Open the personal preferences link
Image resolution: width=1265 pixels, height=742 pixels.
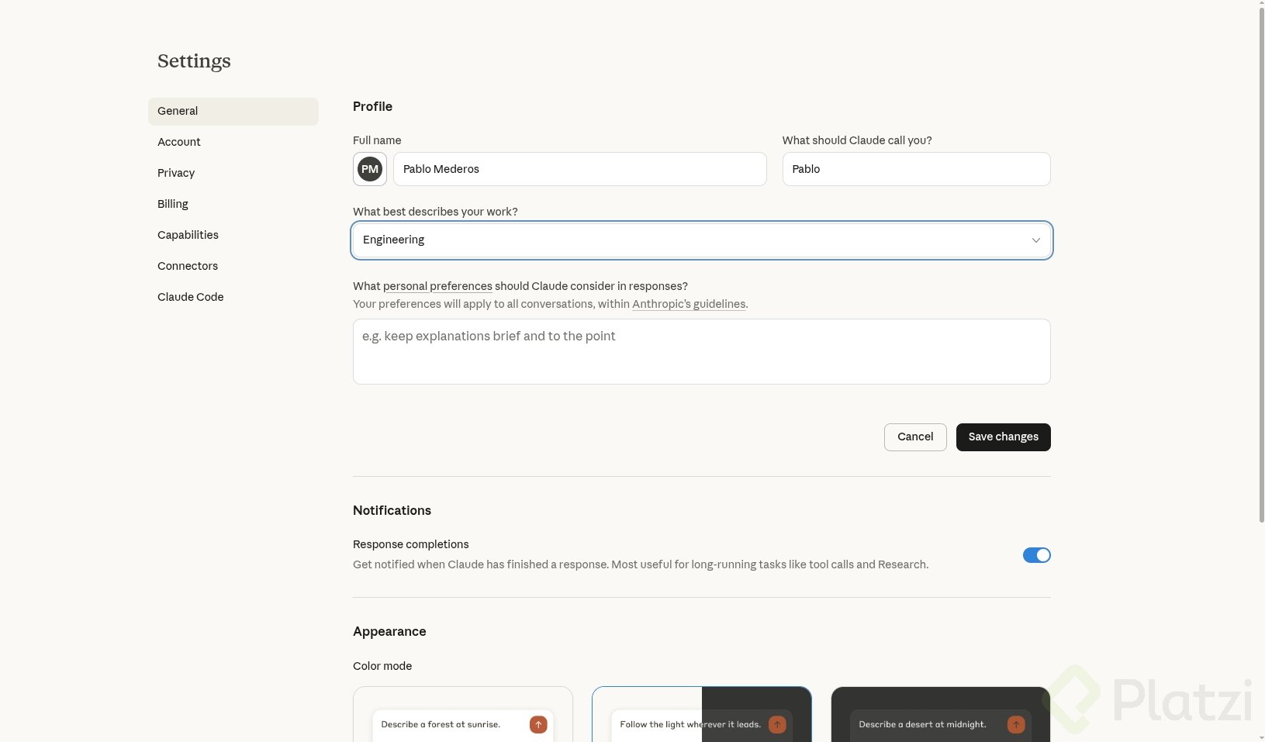pyautogui.click(x=437, y=286)
